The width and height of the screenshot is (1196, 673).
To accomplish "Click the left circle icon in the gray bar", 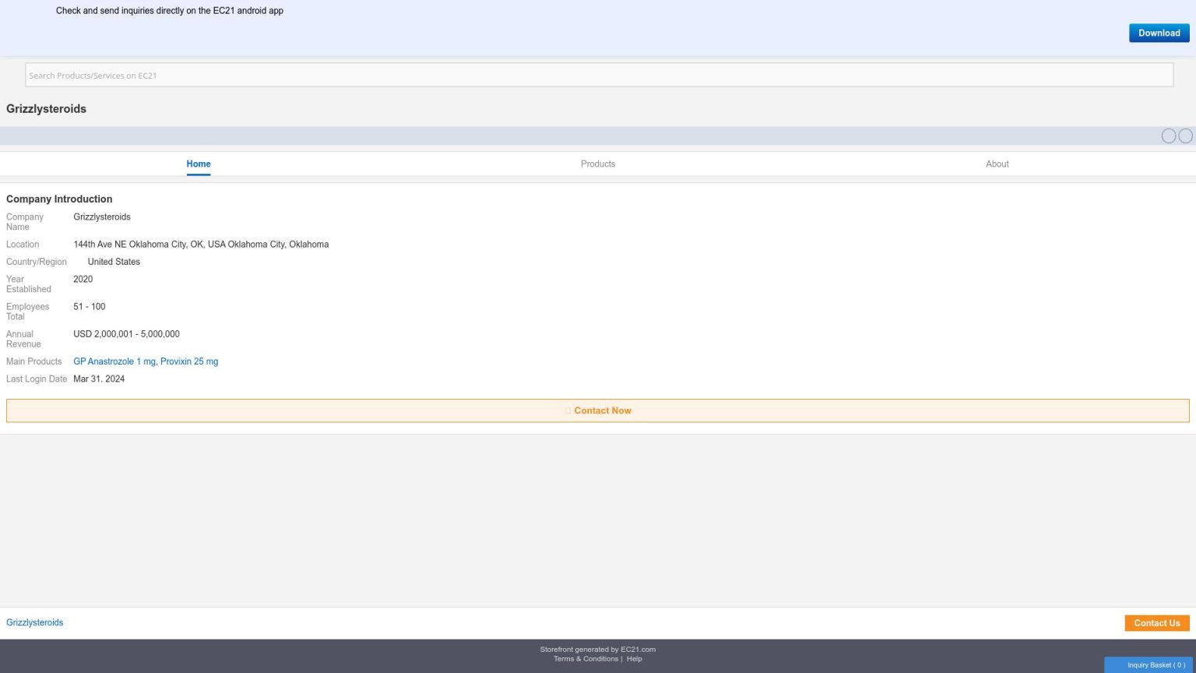I will pos(1168,136).
